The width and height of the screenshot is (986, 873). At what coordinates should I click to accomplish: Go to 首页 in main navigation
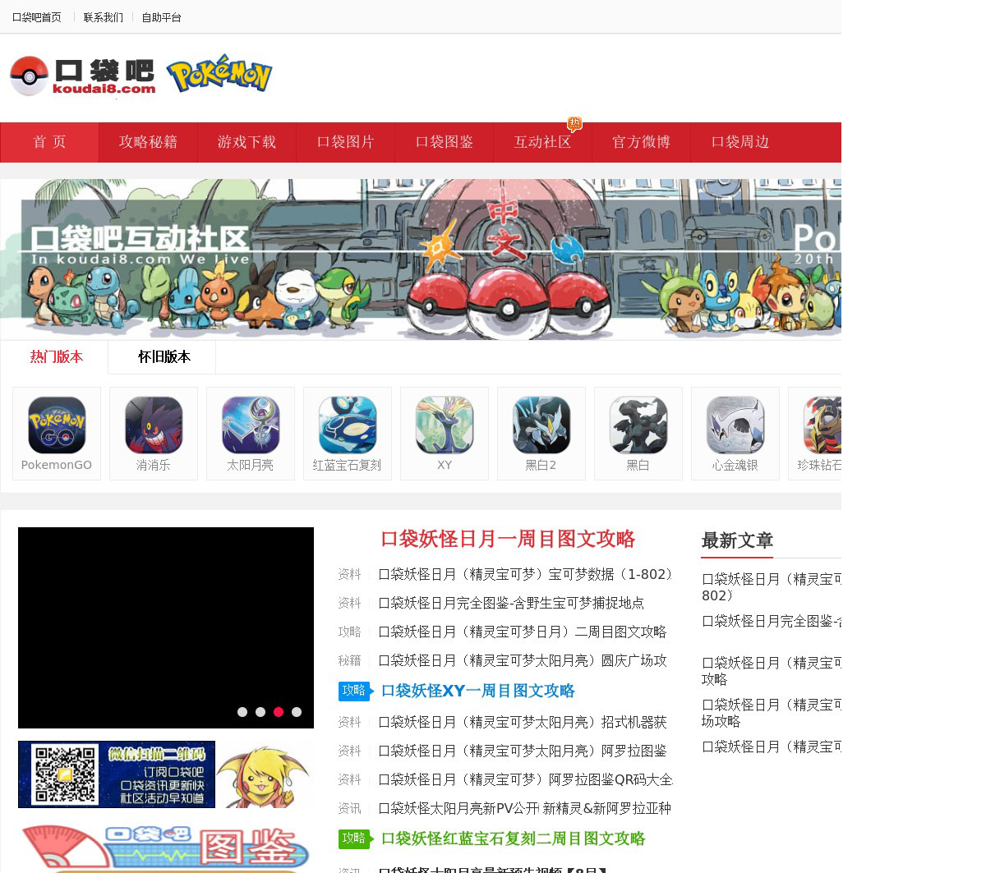point(49,142)
